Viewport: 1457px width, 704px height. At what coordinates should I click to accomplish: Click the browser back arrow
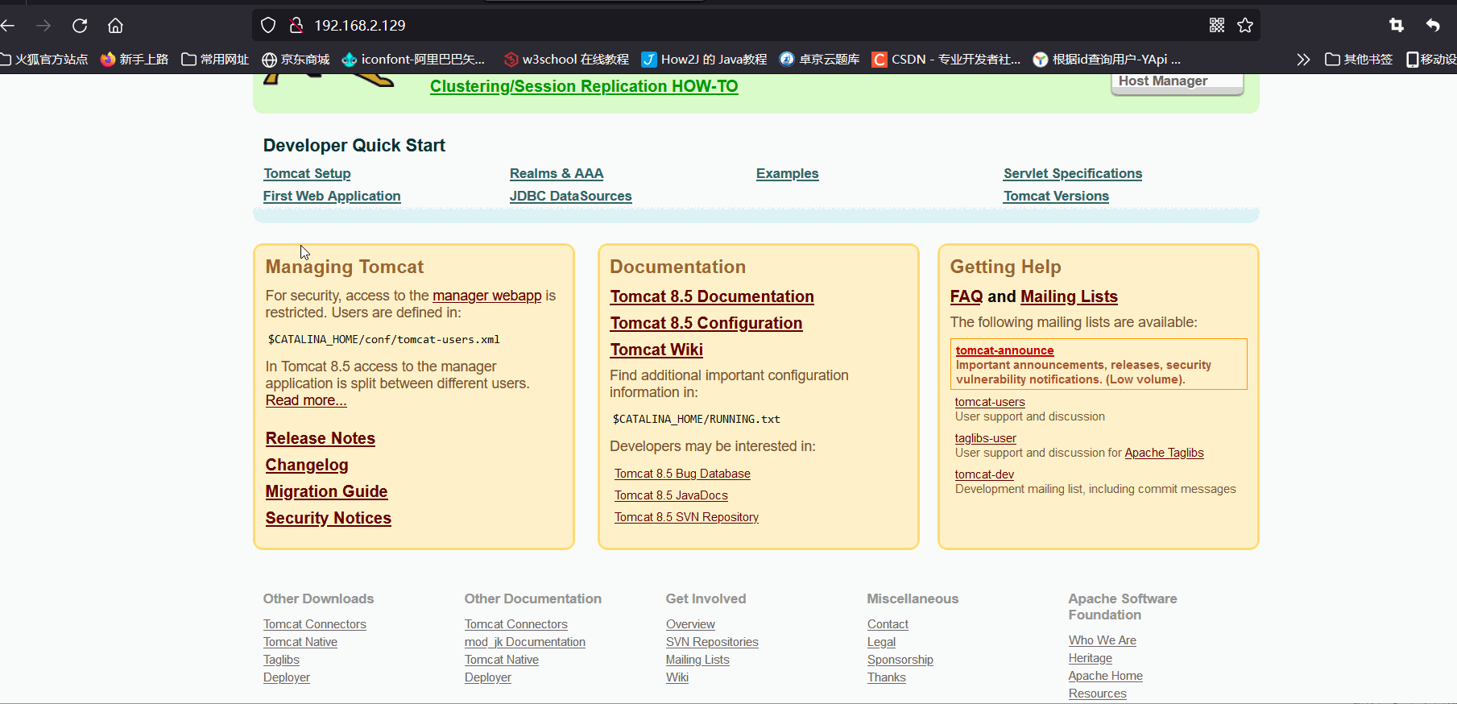(x=8, y=26)
